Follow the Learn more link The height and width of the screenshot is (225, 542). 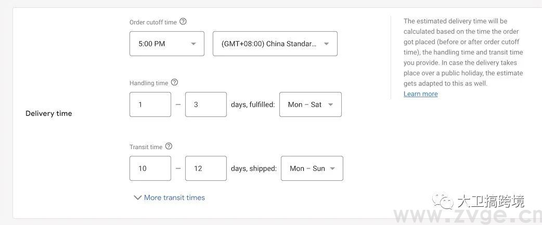click(x=420, y=94)
